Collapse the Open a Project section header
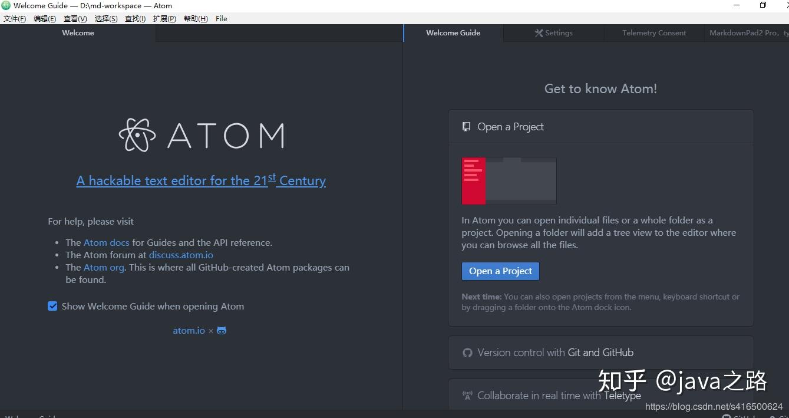 point(510,127)
